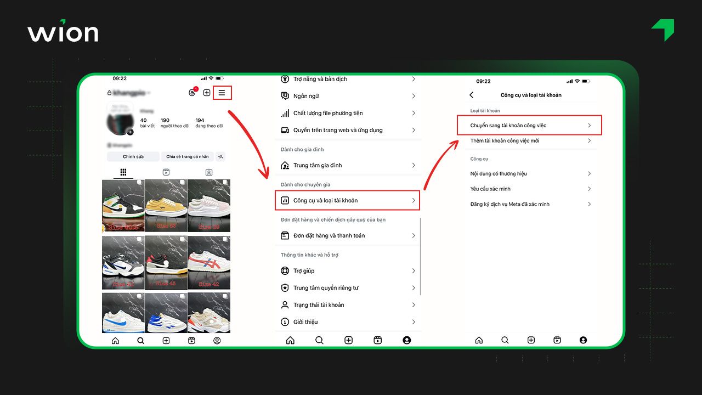
Task: Expand the chevron next to Yêu cầu xác minh
Action: click(x=589, y=189)
